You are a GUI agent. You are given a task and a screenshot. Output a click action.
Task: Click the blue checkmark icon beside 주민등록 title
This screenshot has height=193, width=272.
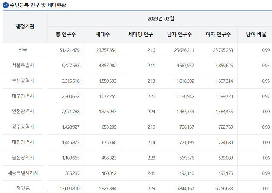(6, 5)
